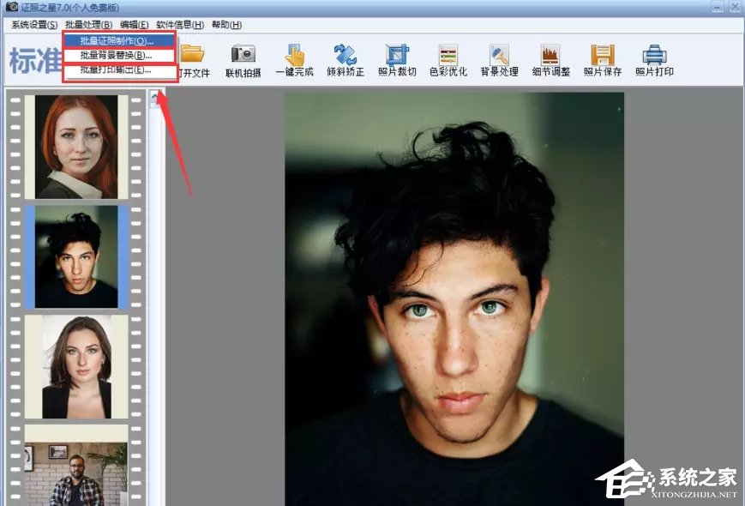The image size is (745, 506).
Task: Click the 照片打印 printer icon
Action: click(x=654, y=55)
